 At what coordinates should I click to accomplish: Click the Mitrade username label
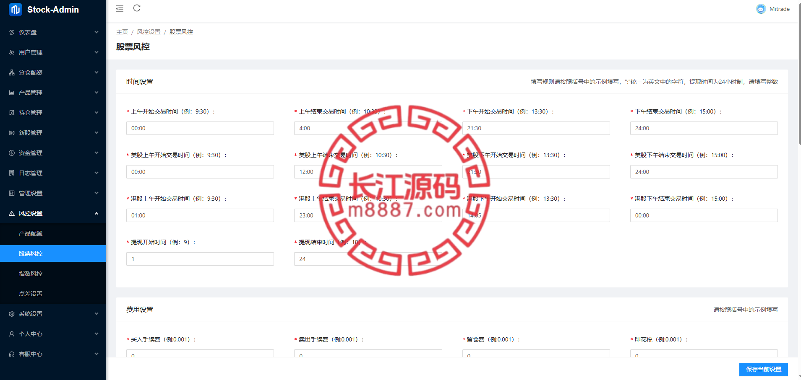pos(779,9)
